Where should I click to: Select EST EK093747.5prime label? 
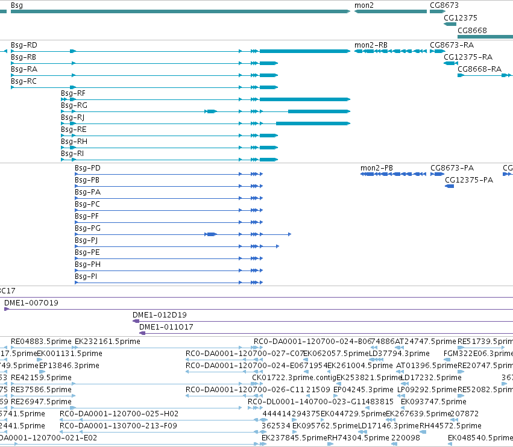(x=433, y=402)
